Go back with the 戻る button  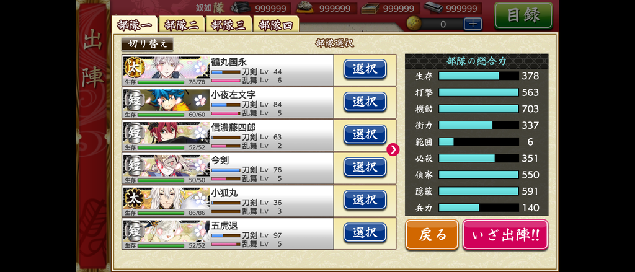coord(432,235)
